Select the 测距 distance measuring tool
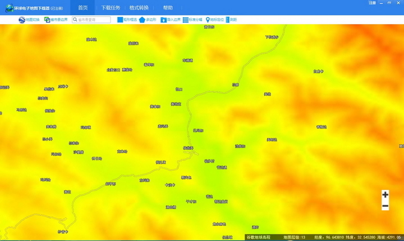Viewport: 404px width, 241px height. [228, 20]
